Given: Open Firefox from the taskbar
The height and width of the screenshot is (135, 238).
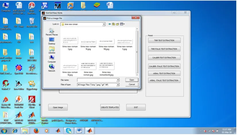Looking at the screenshot, I should click(36, 131).
